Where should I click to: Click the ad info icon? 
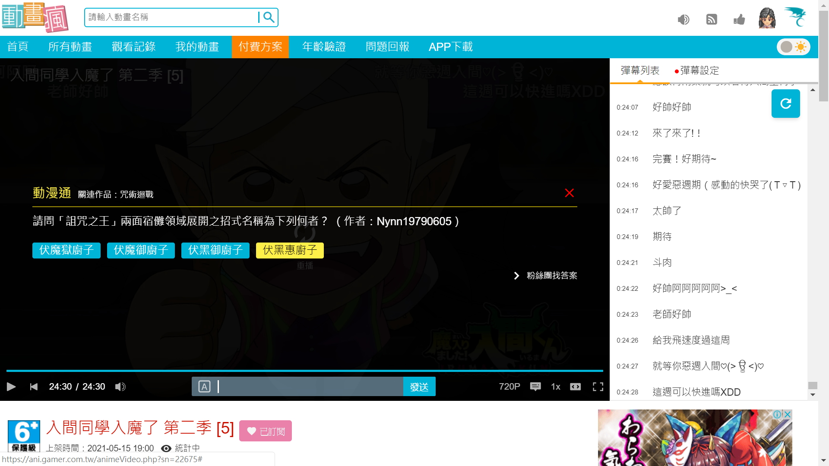click(x=777, y=414)
